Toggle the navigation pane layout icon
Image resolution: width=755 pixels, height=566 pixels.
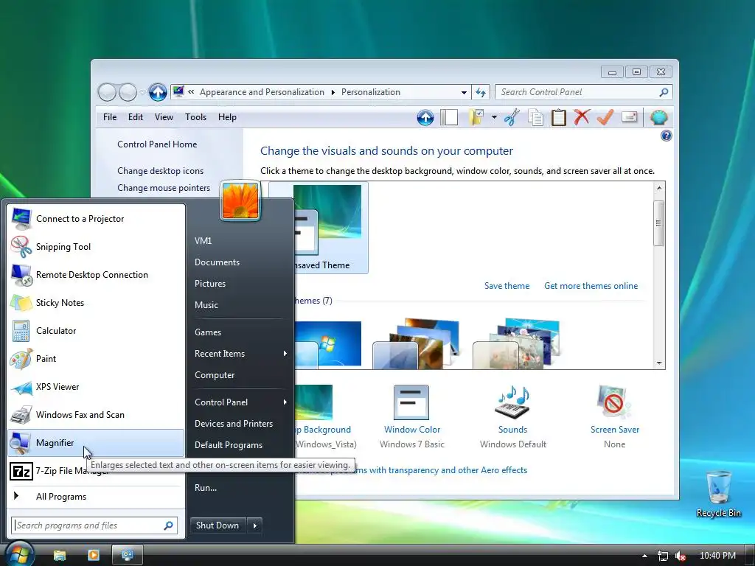449,117
